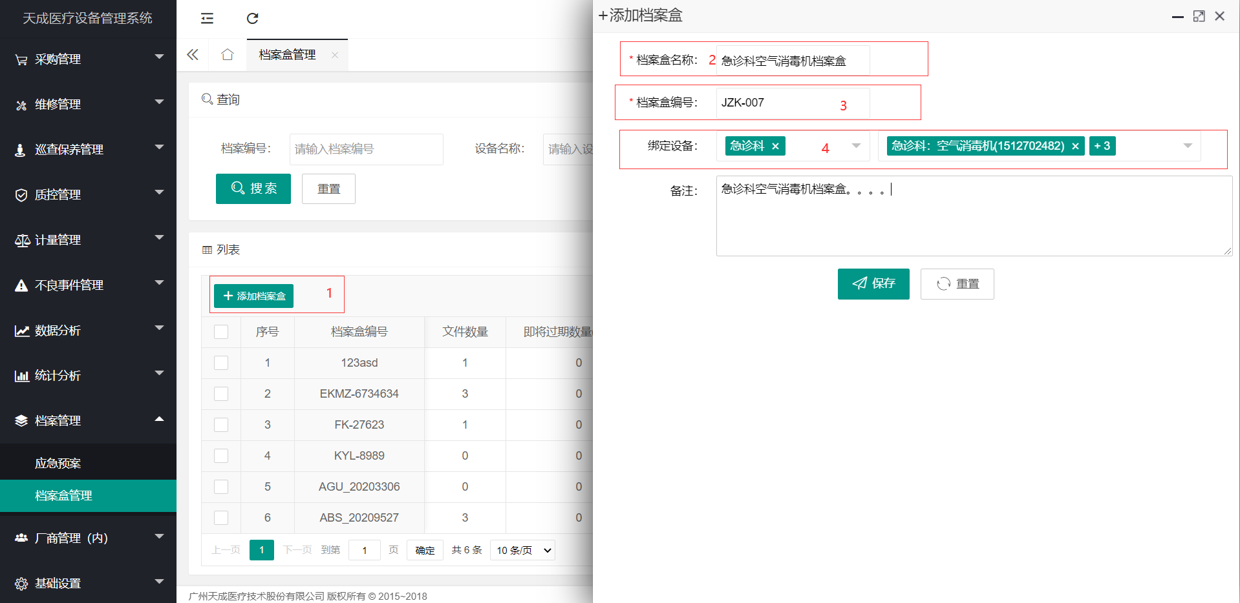The width and height of the screenshot is (1240, 603).
Task: Click the 添加档案盒 button
Action: tap(253, 296)
